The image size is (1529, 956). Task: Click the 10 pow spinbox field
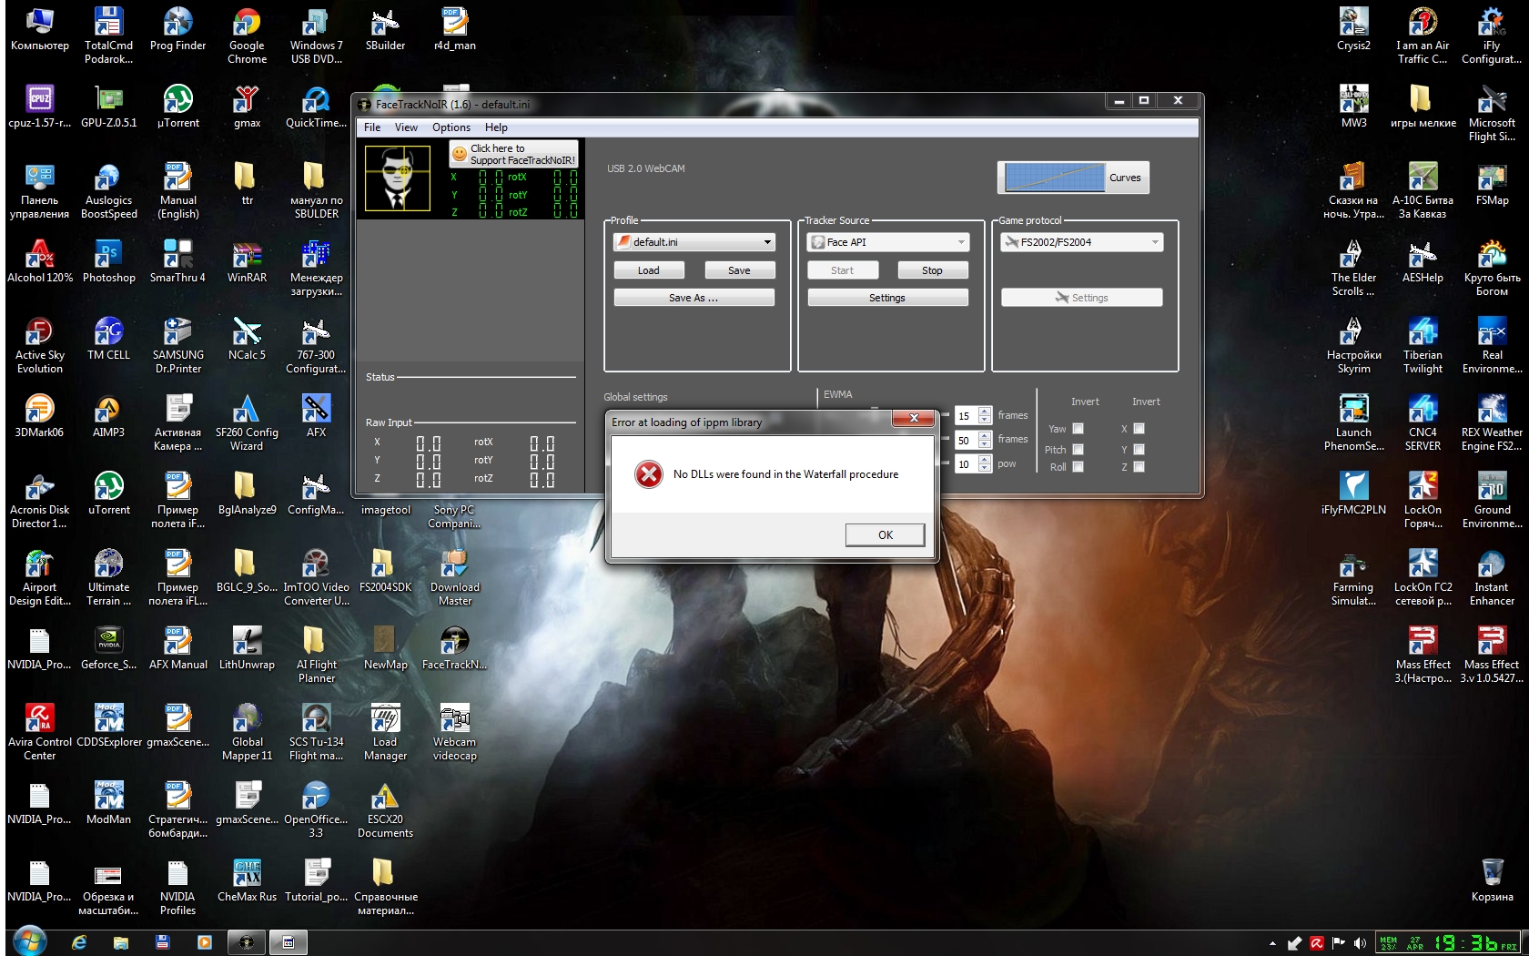pyautogui.click(x=966, y=464)
